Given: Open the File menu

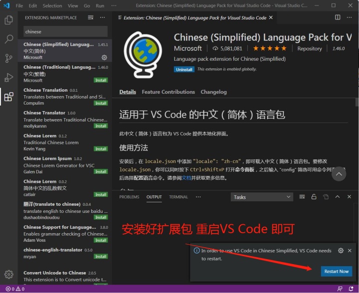Looking at the screenshot, I should click(19, 5).
